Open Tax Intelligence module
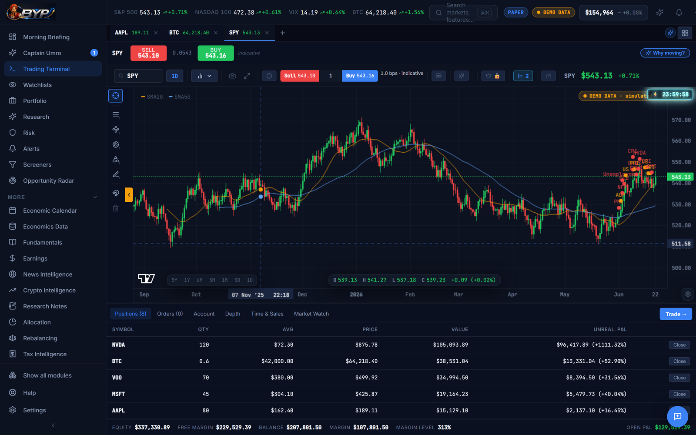696x435 pixels. click(x=53, y=354)
